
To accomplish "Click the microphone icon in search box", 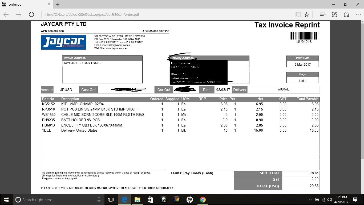I will point(99,200).
